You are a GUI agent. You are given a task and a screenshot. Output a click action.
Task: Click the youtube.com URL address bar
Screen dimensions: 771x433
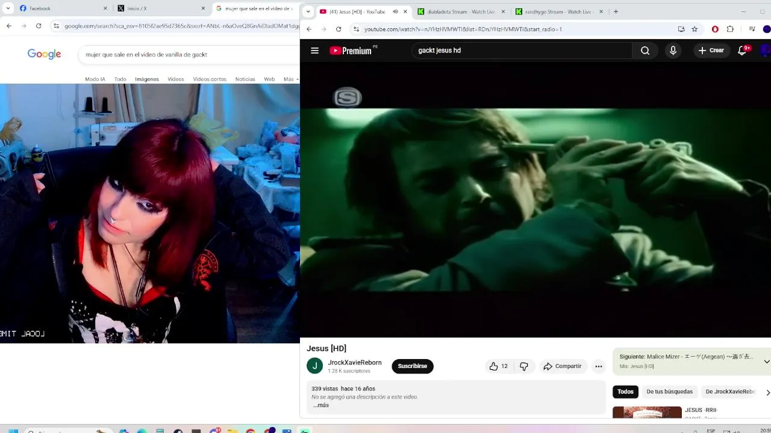463,29
